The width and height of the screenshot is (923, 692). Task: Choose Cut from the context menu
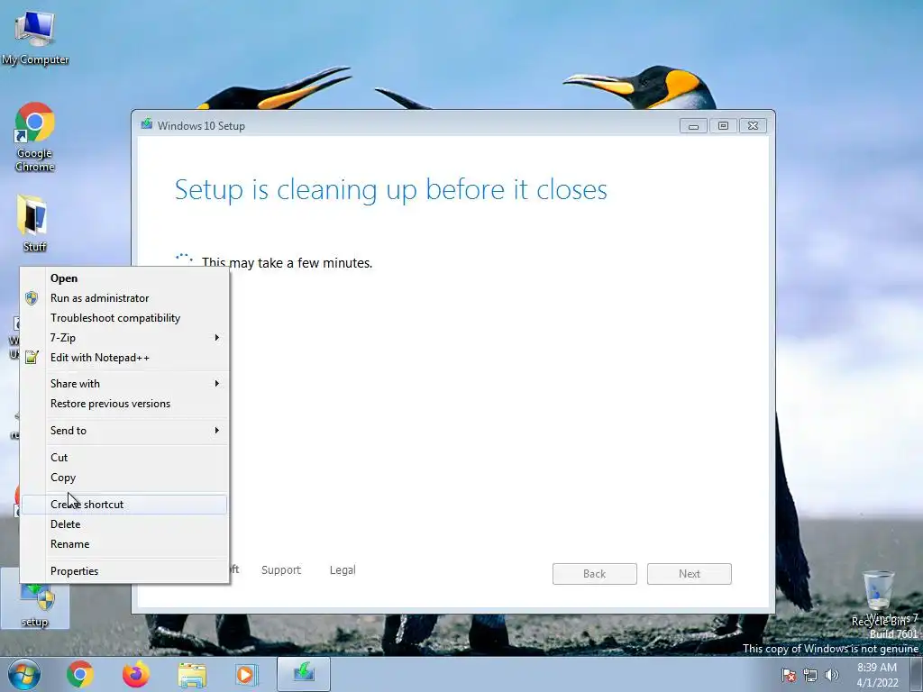[x=123, y=457]
